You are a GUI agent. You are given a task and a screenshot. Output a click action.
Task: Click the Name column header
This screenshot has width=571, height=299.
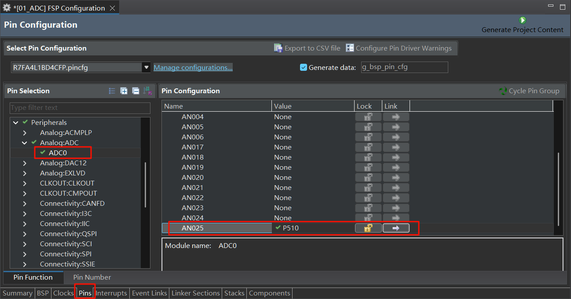point(217,106)
